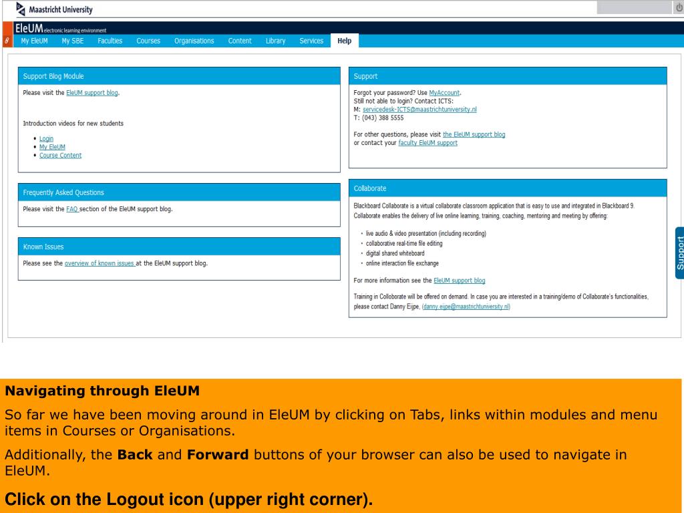Click the EleUM electronic learning environment banner title
The image size is (684, 513).
tap(61, 29)
